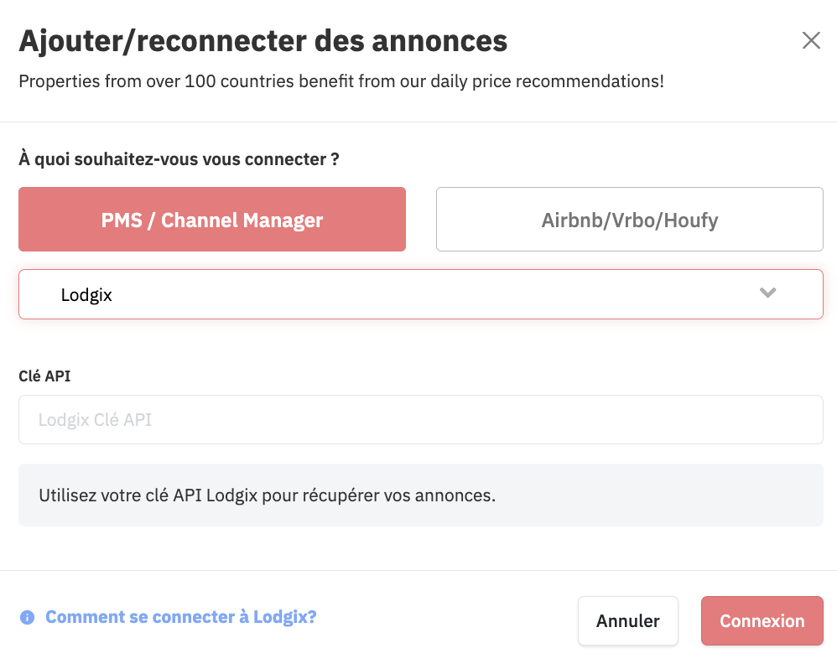Click the chevron arrow in Lodgix selector

767,293
